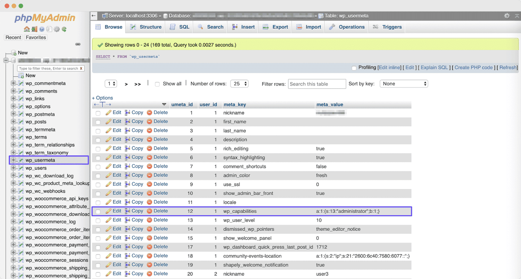The height and width of the screenshot is (279, 521).
Task: Click the Refresh link
Action: pos(508,67)
